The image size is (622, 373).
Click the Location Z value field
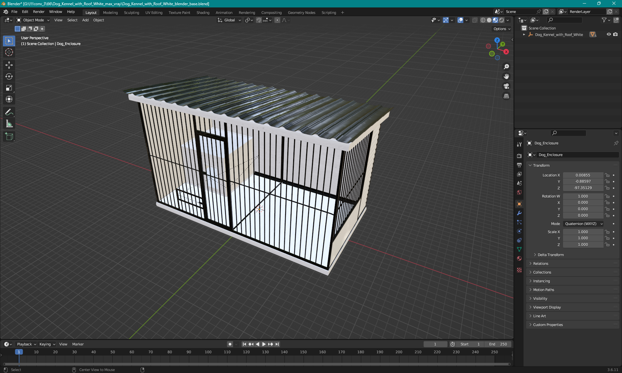click(583, 188)
